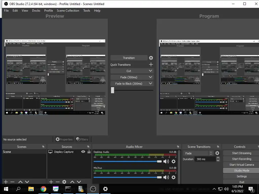
Task: Open Desktop Audio settings gear
Action: coord(174,161)
